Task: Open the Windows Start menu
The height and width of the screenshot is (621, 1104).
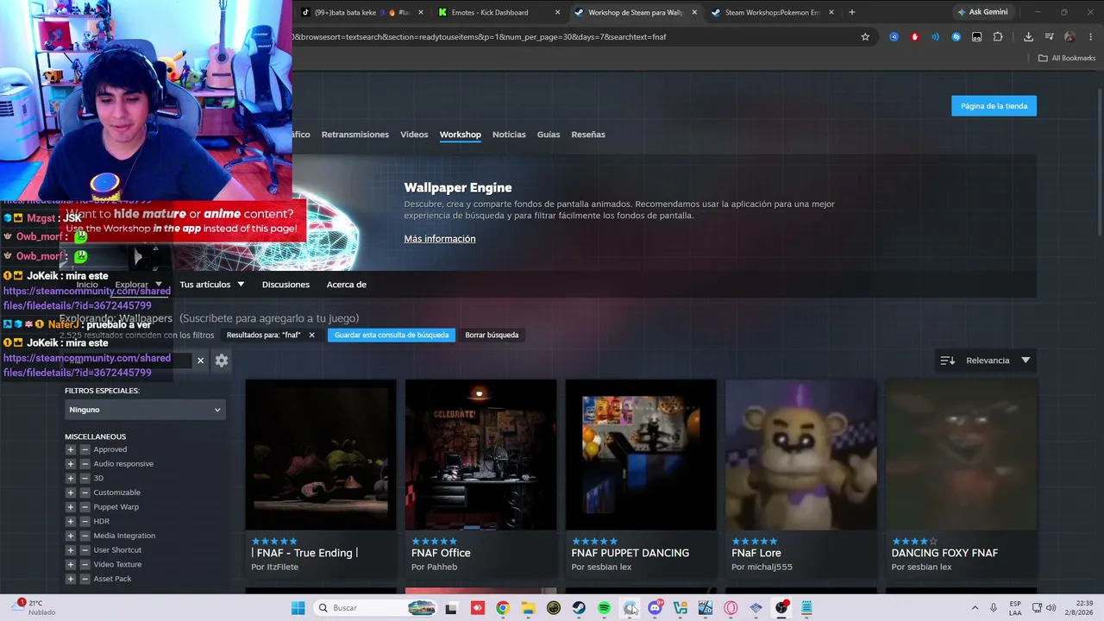Action: pyautogui.click(x=298, y=608)
